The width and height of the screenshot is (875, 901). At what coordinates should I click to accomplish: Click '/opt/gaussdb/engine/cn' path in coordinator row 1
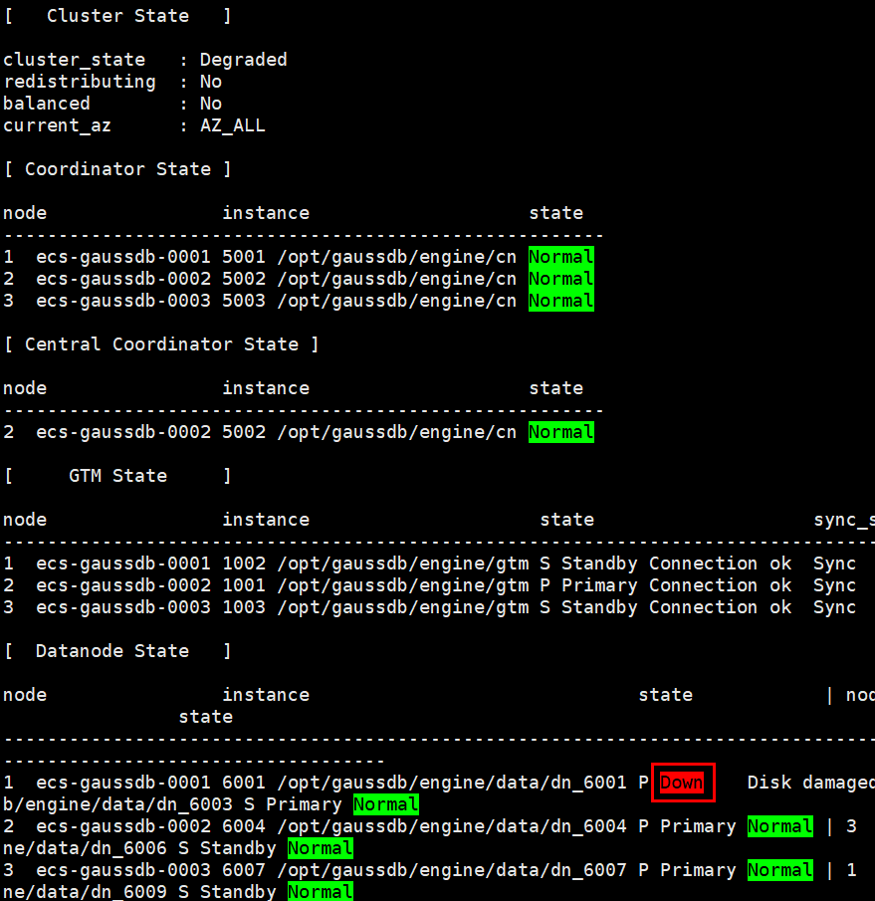[x=397, y=257]
